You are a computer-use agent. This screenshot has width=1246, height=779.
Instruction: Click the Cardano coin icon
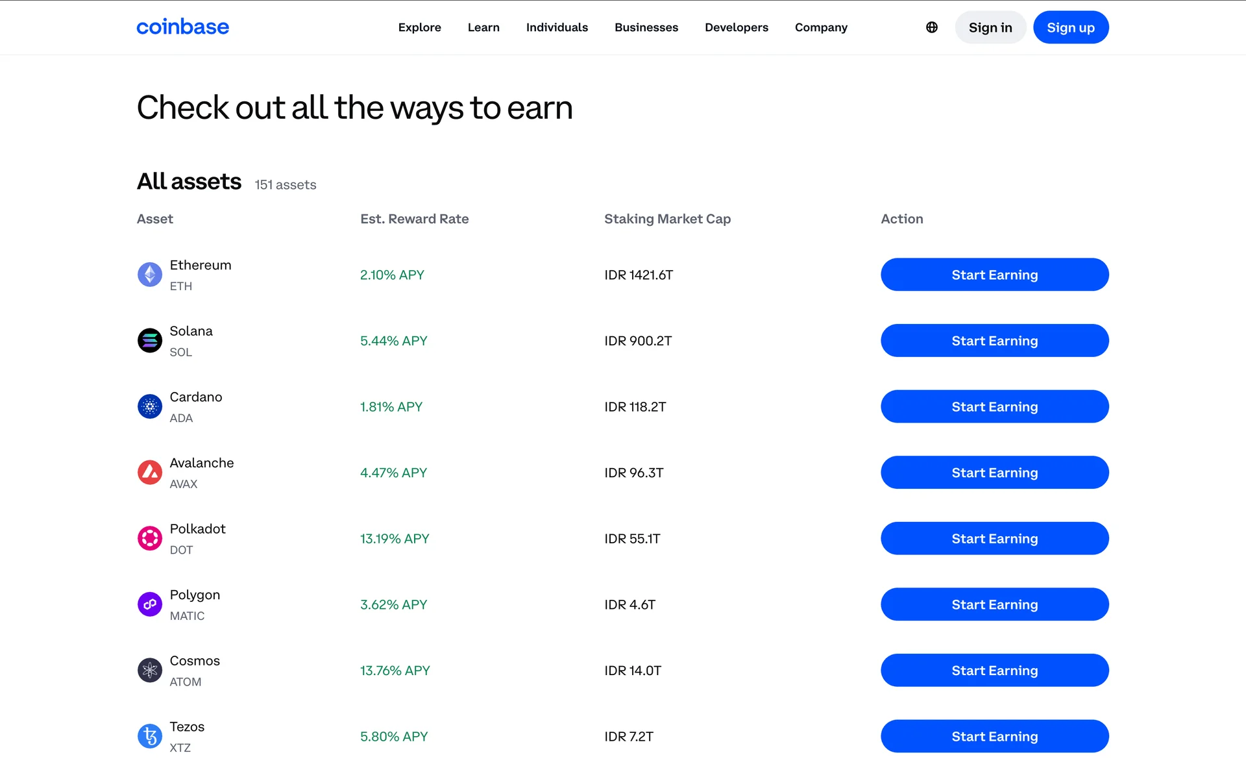(150, 407)
